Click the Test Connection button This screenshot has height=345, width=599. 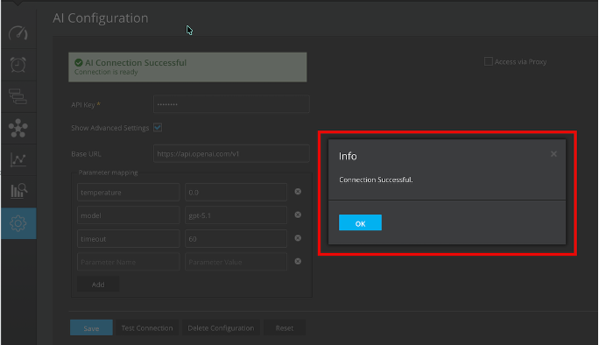click(147, 327)
